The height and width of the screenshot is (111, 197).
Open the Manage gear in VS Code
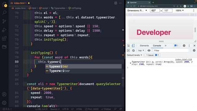point(4,103)
